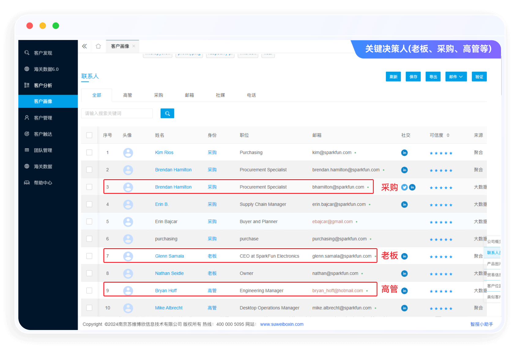
Task: Open Kim Rios's LinkedIn icon
Action: (x=404, y=153)
